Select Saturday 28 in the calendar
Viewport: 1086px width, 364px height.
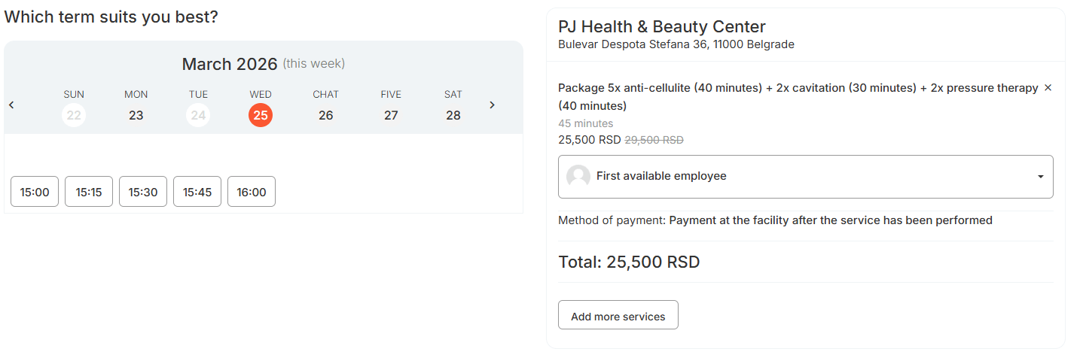(453, 115)
